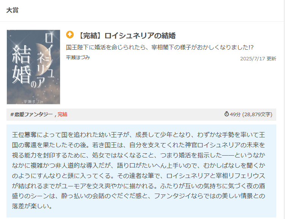Image resolution: width=285 pixels, height=219 pixels.
Task: Open the ロイシュネリアの結婚 book cover thumbnail
Action: point(33,67)
